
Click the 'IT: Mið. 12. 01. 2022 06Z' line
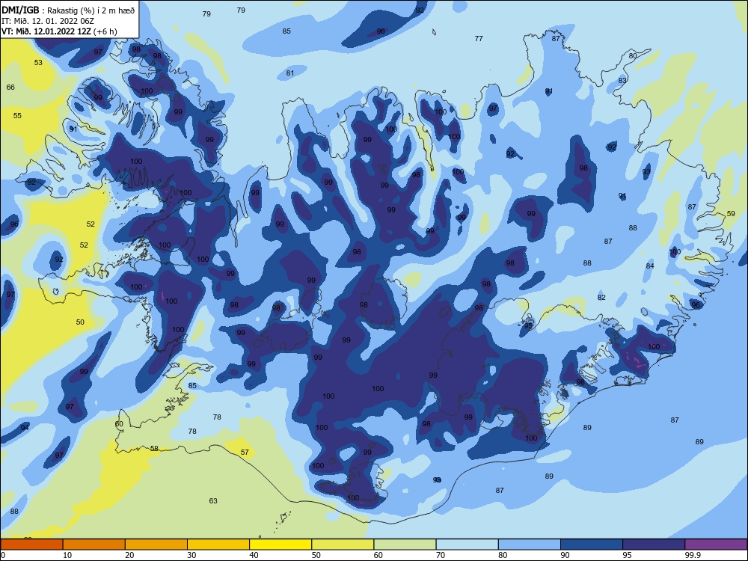point(48,21)
